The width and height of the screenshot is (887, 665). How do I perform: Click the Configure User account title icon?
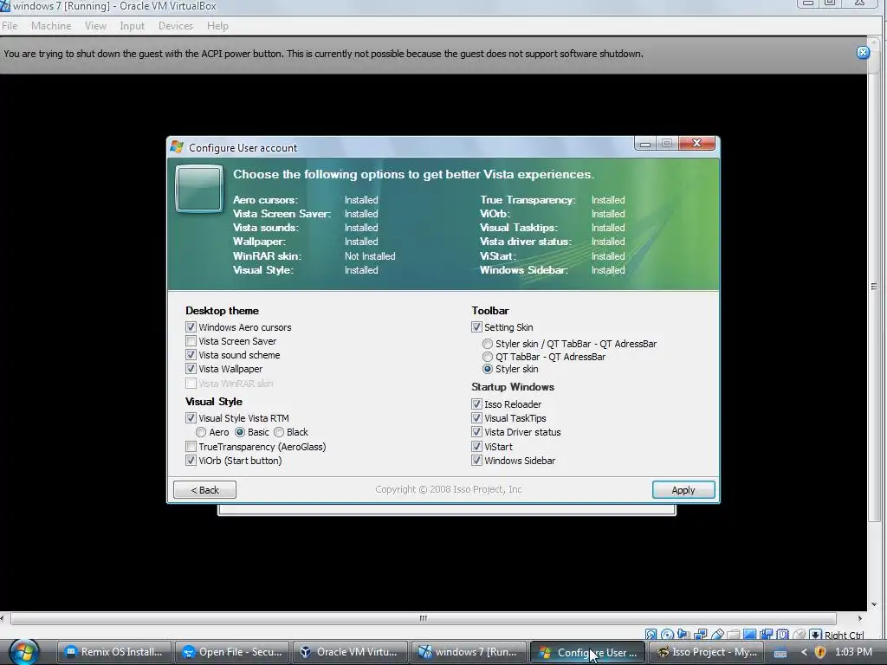(x=177, y=147)
